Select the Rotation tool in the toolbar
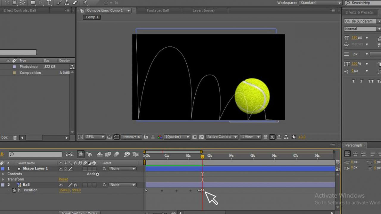Screen dimensions: 381x214 click(6, 3)
